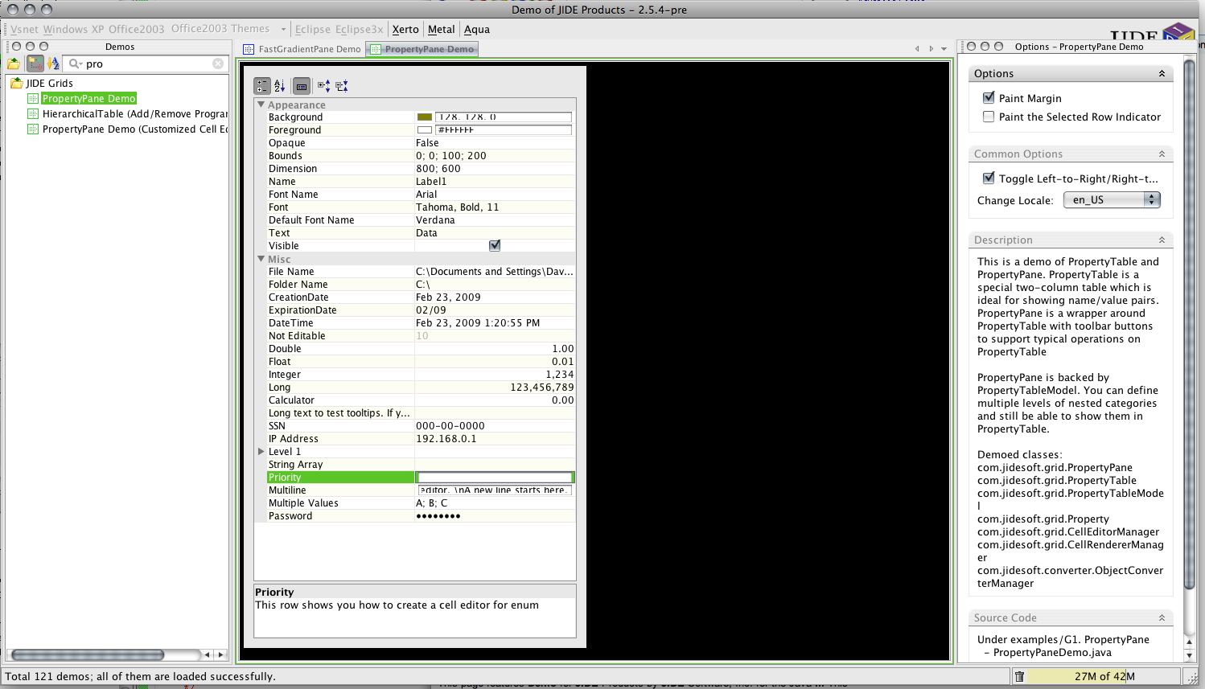The width and height of the screenshot is (1205, 689).
Task: Collapse the Common Options pane chevron
Action: pyautogui.click(x=1162, y=154)
